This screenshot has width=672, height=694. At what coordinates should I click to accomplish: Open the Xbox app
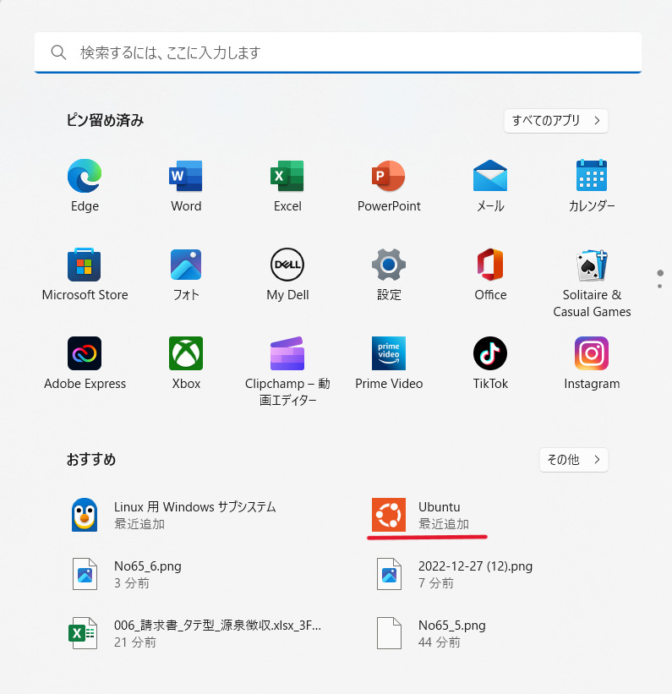pyautogui.click(x=186, y=353)
